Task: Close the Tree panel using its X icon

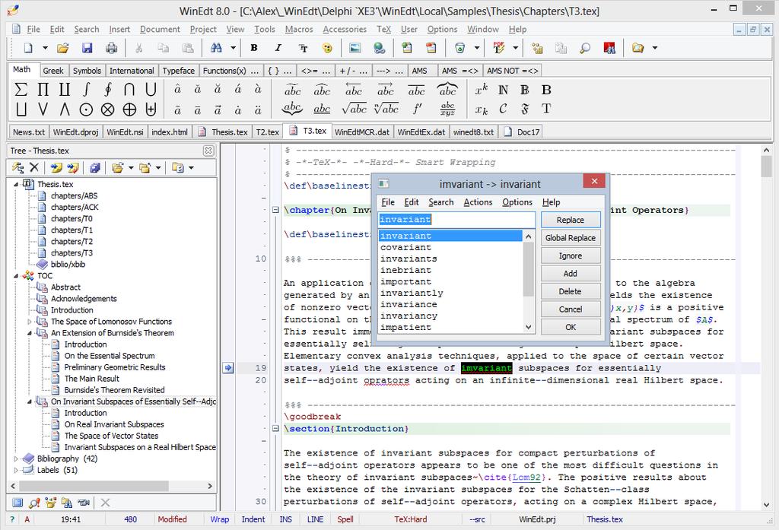Action: click(208, 151)
